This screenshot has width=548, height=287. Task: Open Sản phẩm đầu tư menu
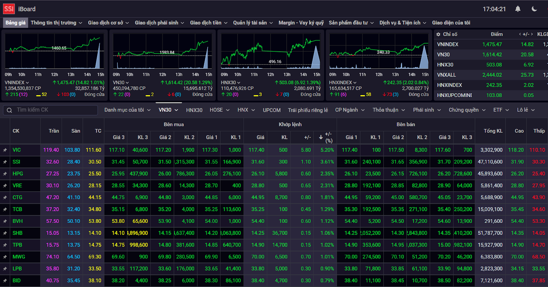(351, 23)
